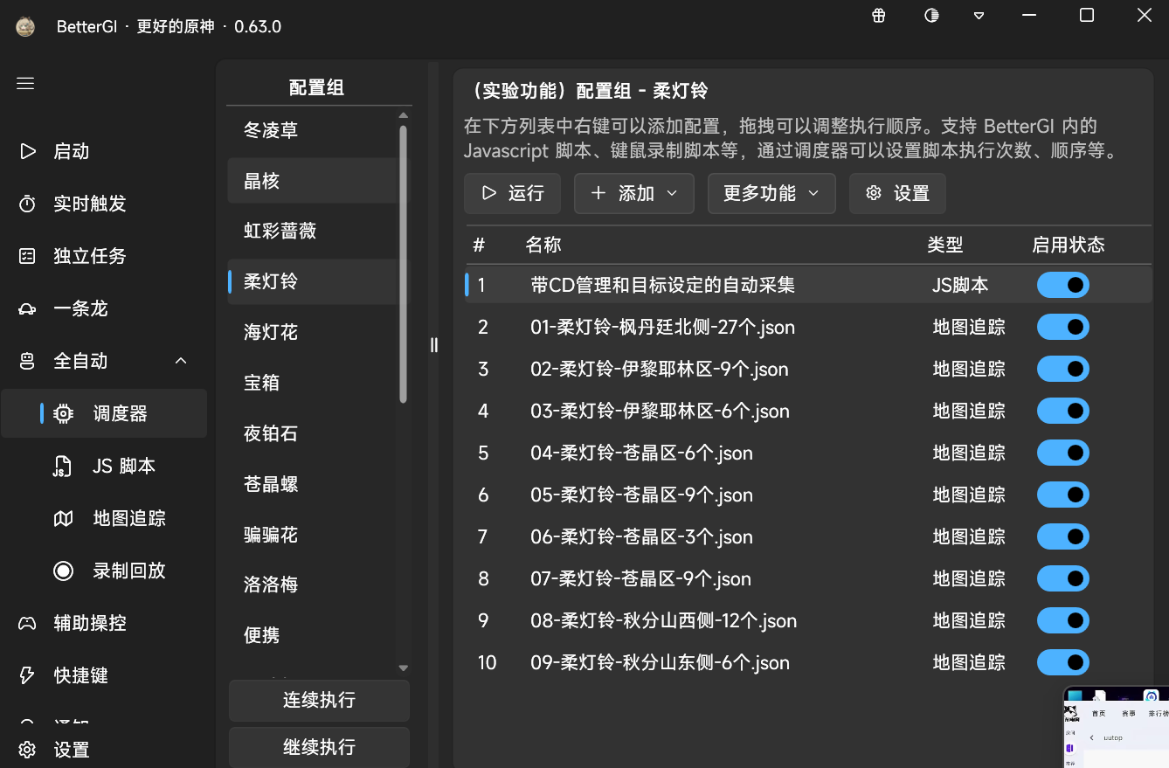This screenshot has height=768, width=1169.
Task: Click the thumbnail preview window at bottom right
Action: point(1117,727)
